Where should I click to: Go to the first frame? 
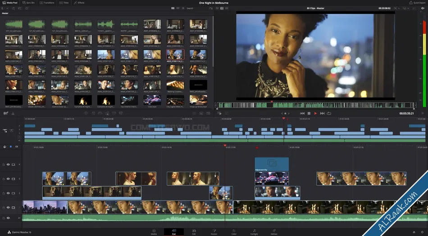302,114
